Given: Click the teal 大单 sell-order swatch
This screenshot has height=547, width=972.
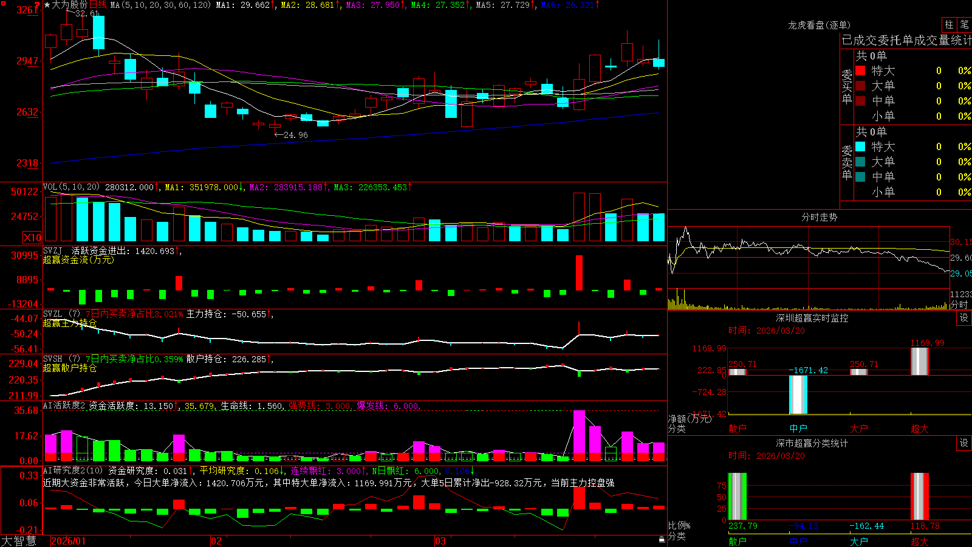Looking at the screenshot, I should [860, 162].
